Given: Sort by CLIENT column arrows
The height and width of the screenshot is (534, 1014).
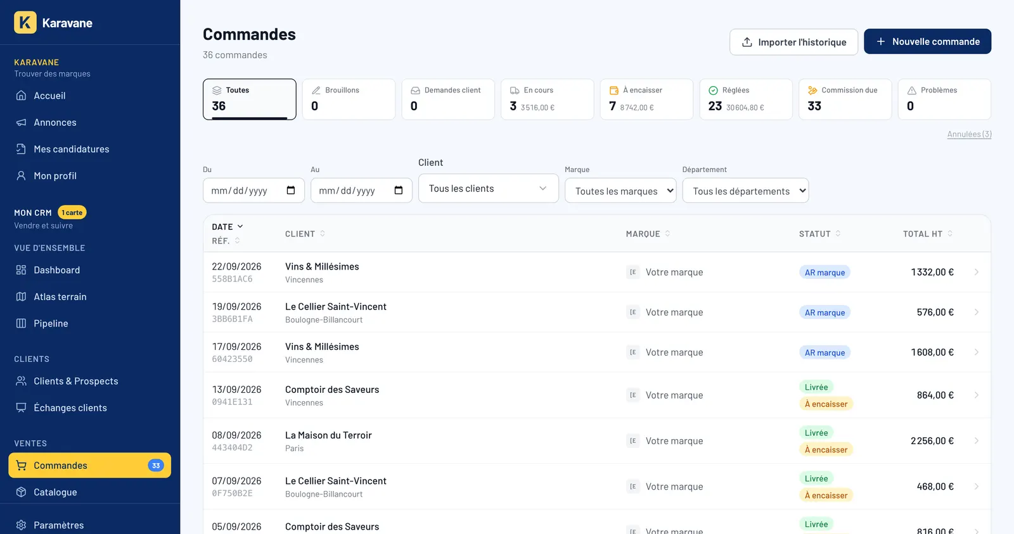Looking at the screenshot, I should (x=323, y=233).
